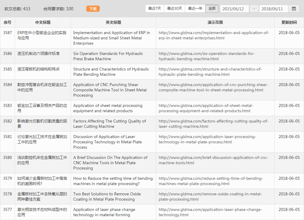The width and height of the screenshot is (304, 220).
Task: Select row number 3580
Action: [7, 157]
